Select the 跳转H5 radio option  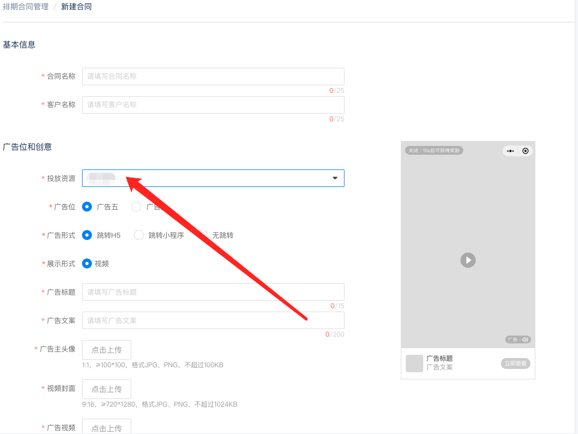click(x=87, y=235)
